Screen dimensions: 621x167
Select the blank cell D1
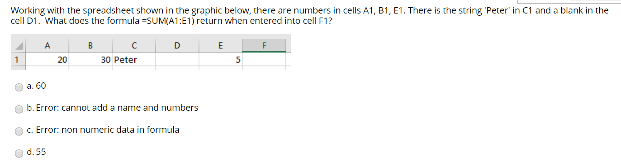(177, 60)
